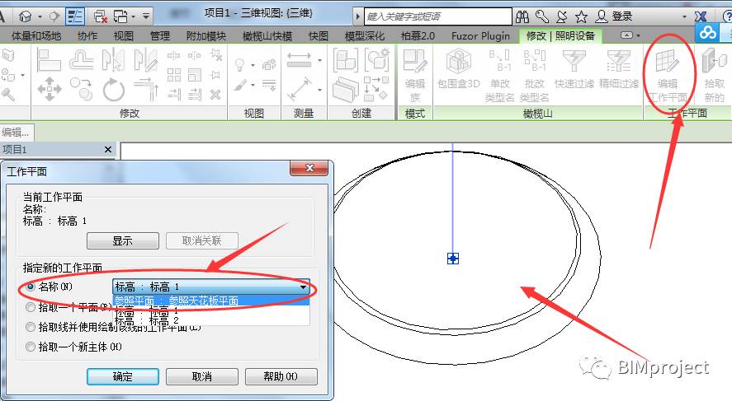Viewport: 732px width, 401px height.
Task: Choose 参照平面 : 参照天花板平面 from the list
Action: pos(211,301)
